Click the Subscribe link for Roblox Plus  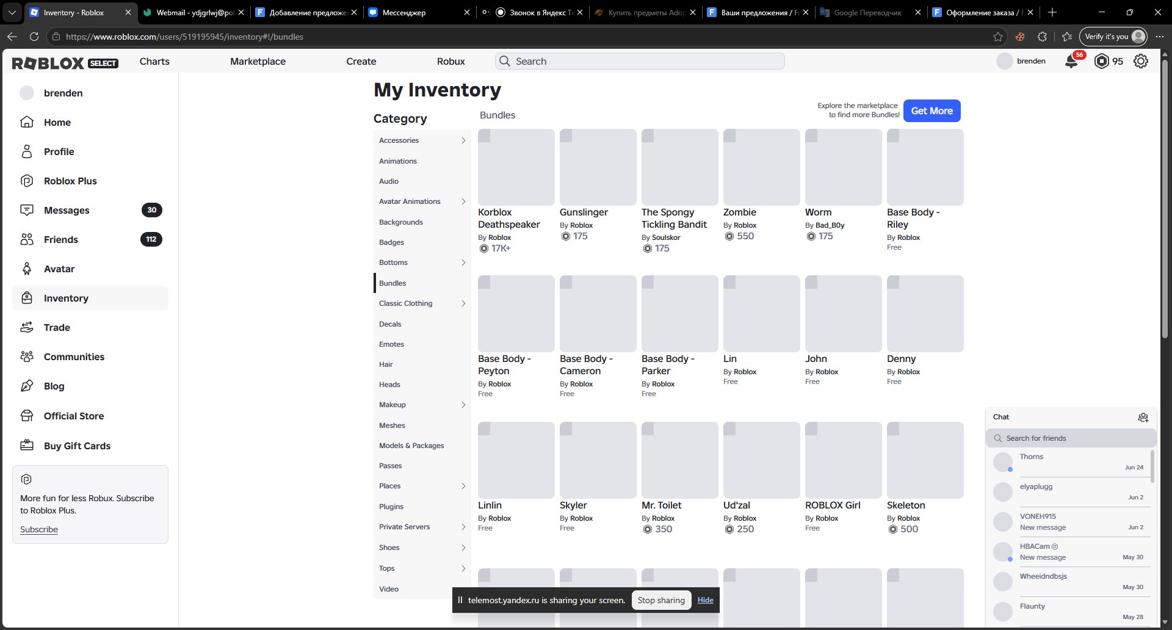click(x=39, y=529)
